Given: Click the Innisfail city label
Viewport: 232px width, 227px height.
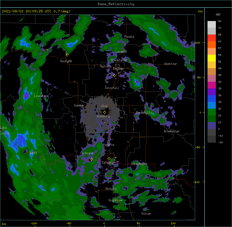Looking at the screenshot, I should pyautogui.click(x=112, y=88).
